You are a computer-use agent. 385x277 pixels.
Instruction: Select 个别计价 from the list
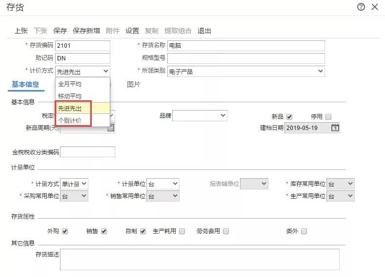point(70,120)
